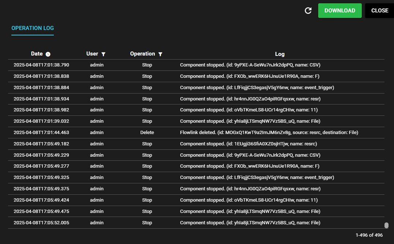Close the operation log dialog
Image resolution: width=394 pixels, height=244 pixels.
pyautogui.click(x=379, y=11)
